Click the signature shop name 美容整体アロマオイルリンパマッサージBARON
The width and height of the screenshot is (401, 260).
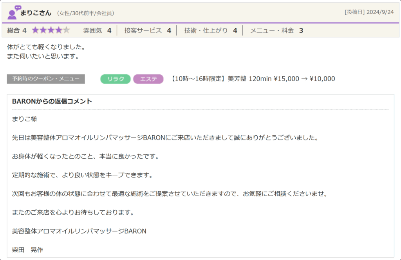point(79,231)
